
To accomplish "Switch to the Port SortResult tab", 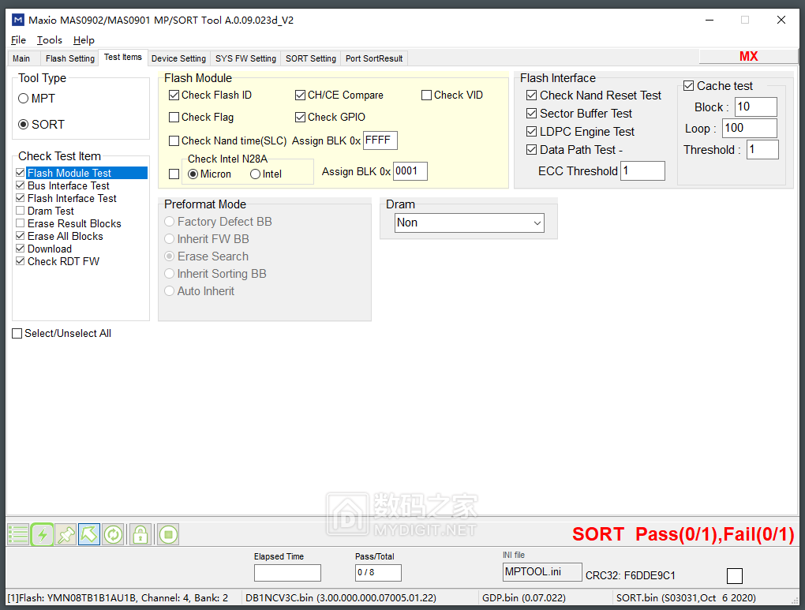I will 374,58.
